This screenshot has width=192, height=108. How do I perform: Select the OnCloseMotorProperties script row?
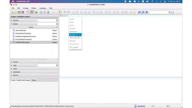(34, 39)
